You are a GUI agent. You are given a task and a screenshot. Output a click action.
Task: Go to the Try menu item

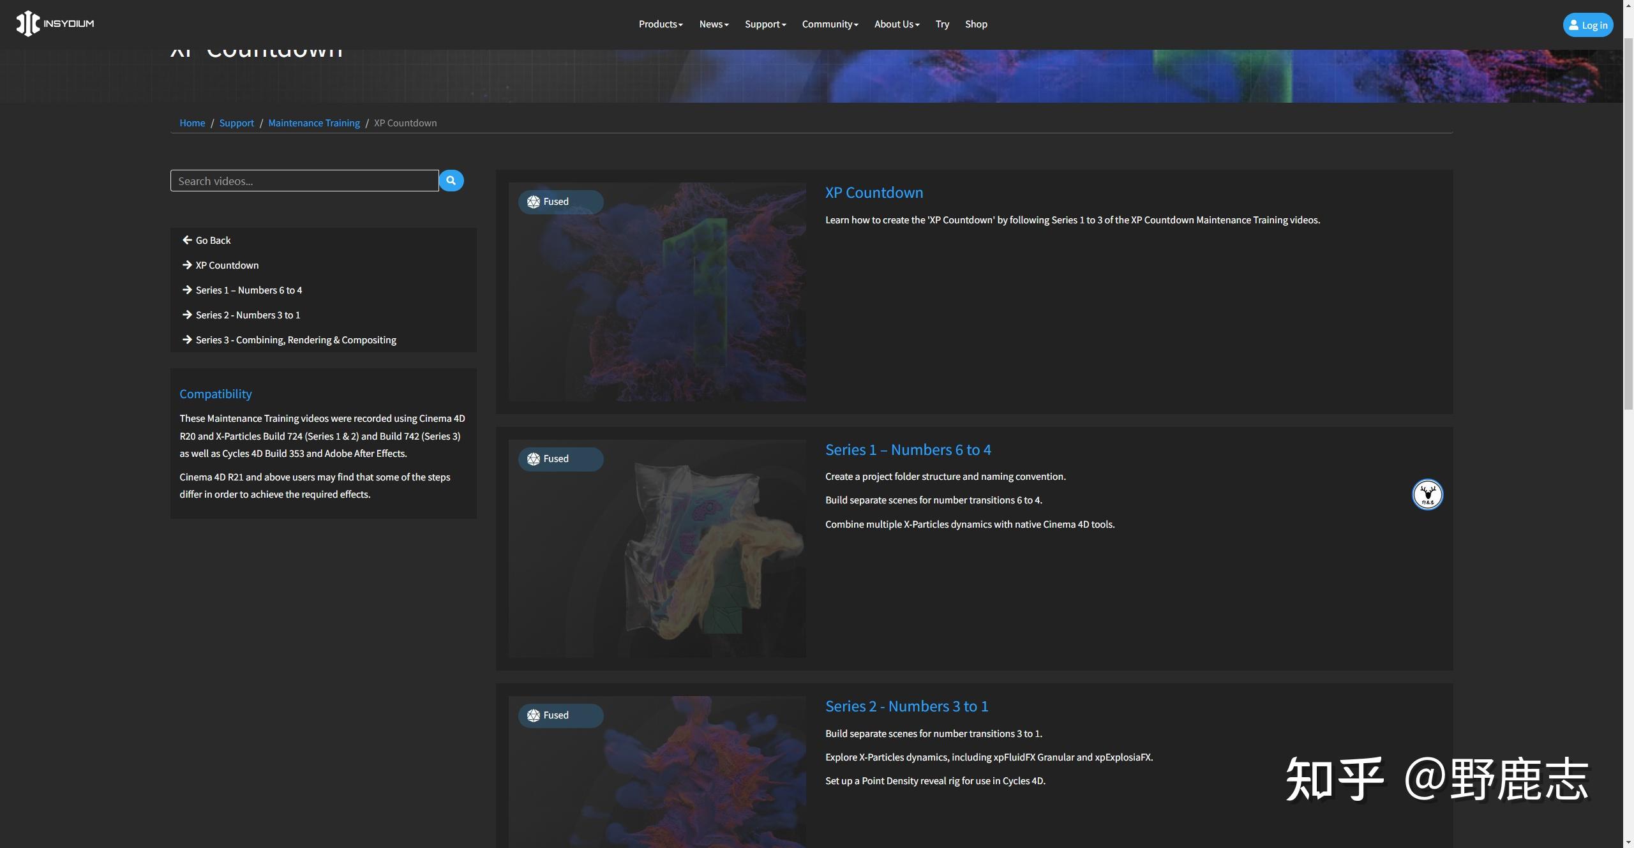[x=942, y=24]
